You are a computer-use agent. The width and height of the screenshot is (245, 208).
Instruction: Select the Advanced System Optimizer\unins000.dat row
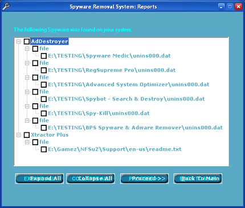[x=129, y=84]
